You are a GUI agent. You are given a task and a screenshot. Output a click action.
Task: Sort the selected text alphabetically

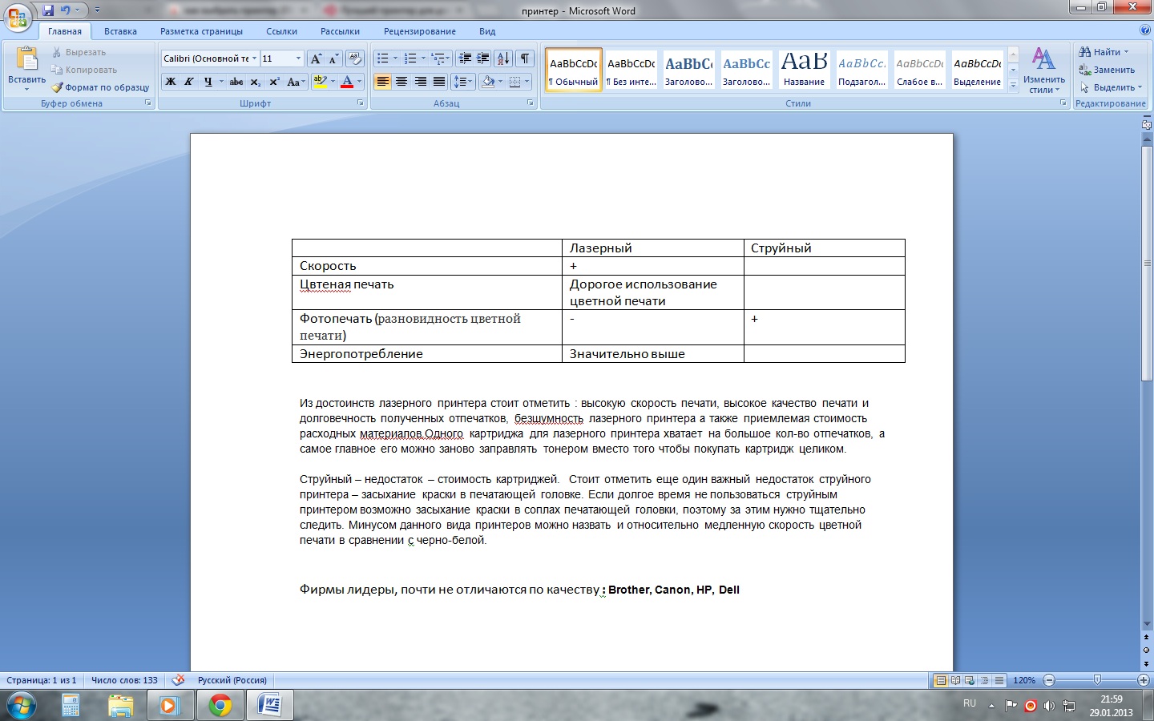tap(503, 58)
